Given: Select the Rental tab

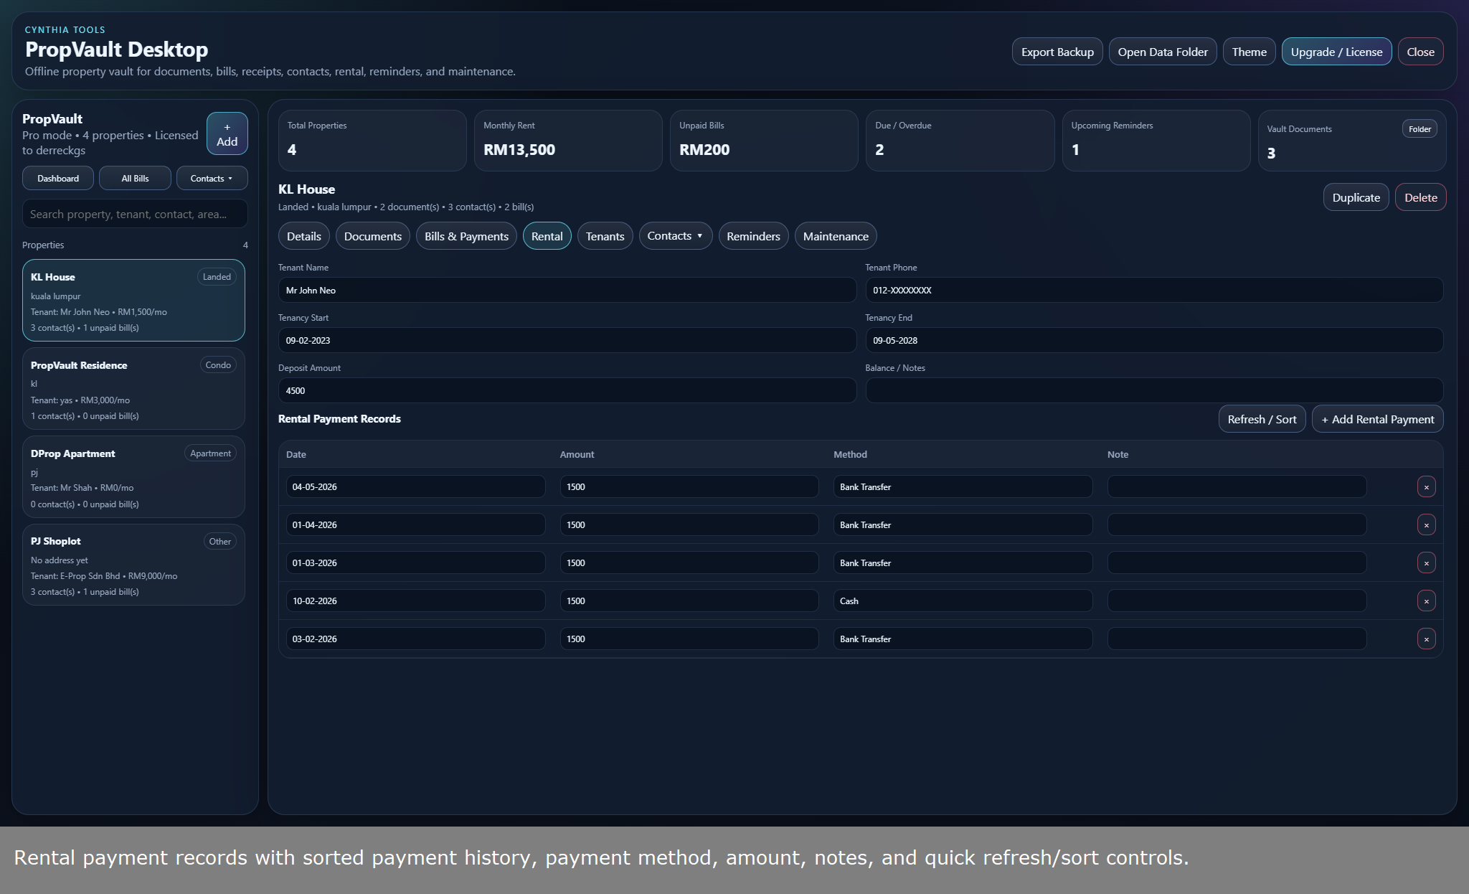Looking at the screenshot, I should pyautogui.click(x=547, y=236).
